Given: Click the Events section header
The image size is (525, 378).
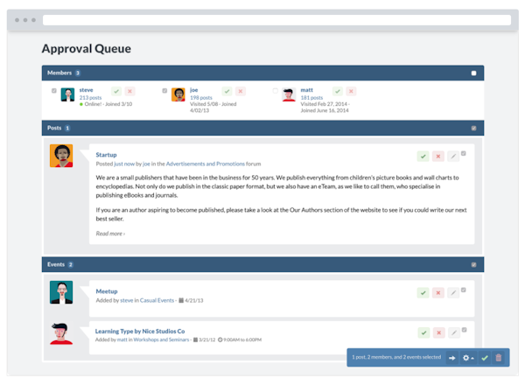Looking at the screenshot, I should [262, 264].
